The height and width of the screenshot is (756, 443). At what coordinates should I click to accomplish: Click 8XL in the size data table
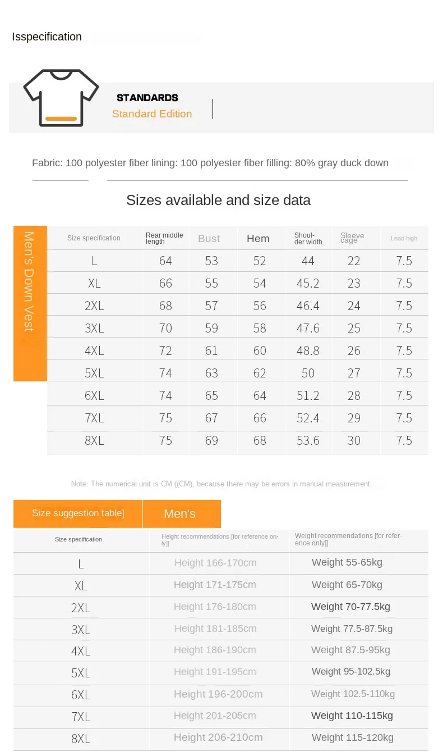click(94, 441)
